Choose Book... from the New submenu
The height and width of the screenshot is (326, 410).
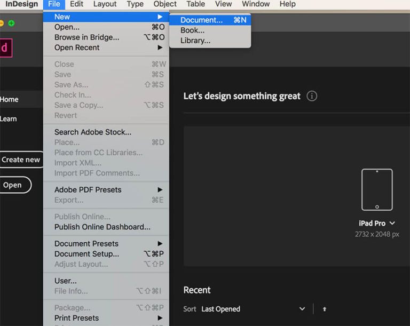[192, 30]
